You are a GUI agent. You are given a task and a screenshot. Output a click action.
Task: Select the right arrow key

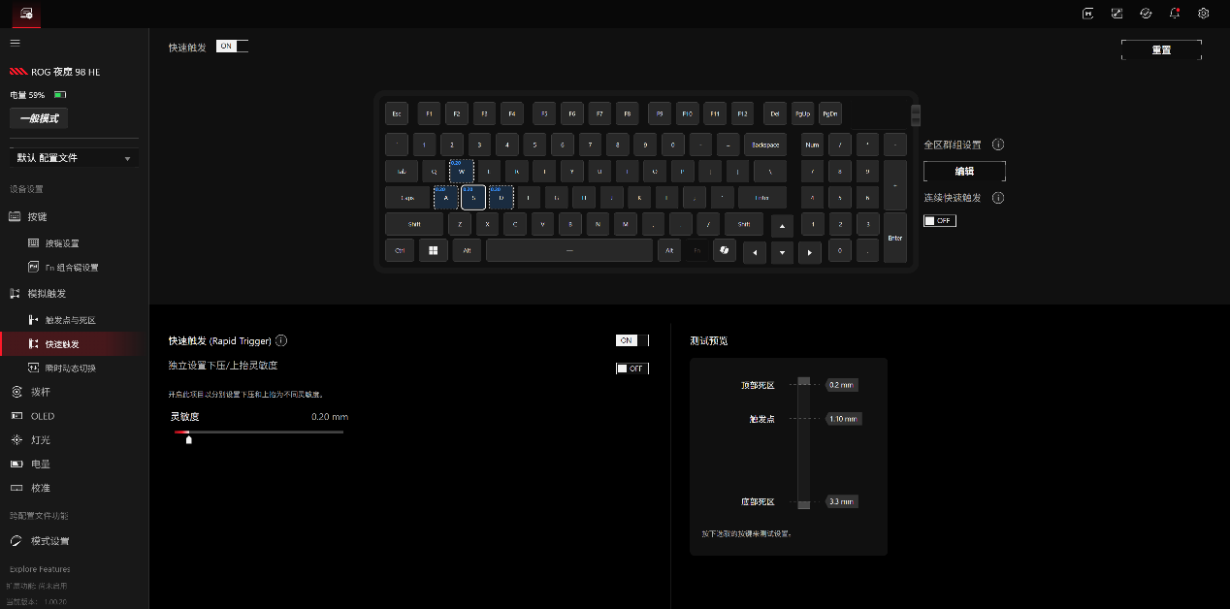pyautogui.click(x=810, y=253)
